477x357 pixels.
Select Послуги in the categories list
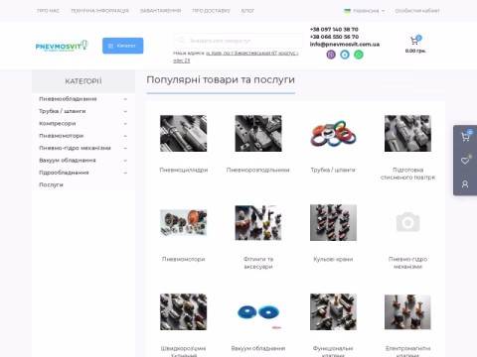click(x=51, y=184)
